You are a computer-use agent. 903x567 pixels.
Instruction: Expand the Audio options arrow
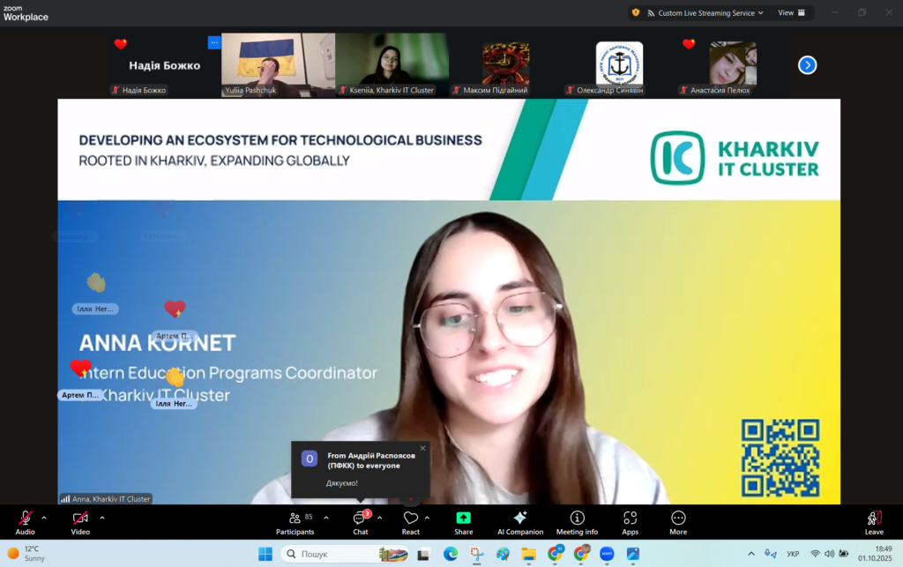(x=44, y=518)
